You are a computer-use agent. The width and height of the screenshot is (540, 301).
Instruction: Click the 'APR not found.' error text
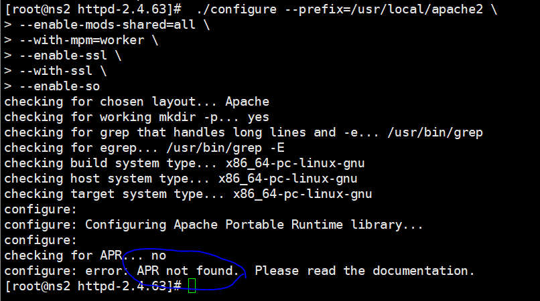coord(188,271)
